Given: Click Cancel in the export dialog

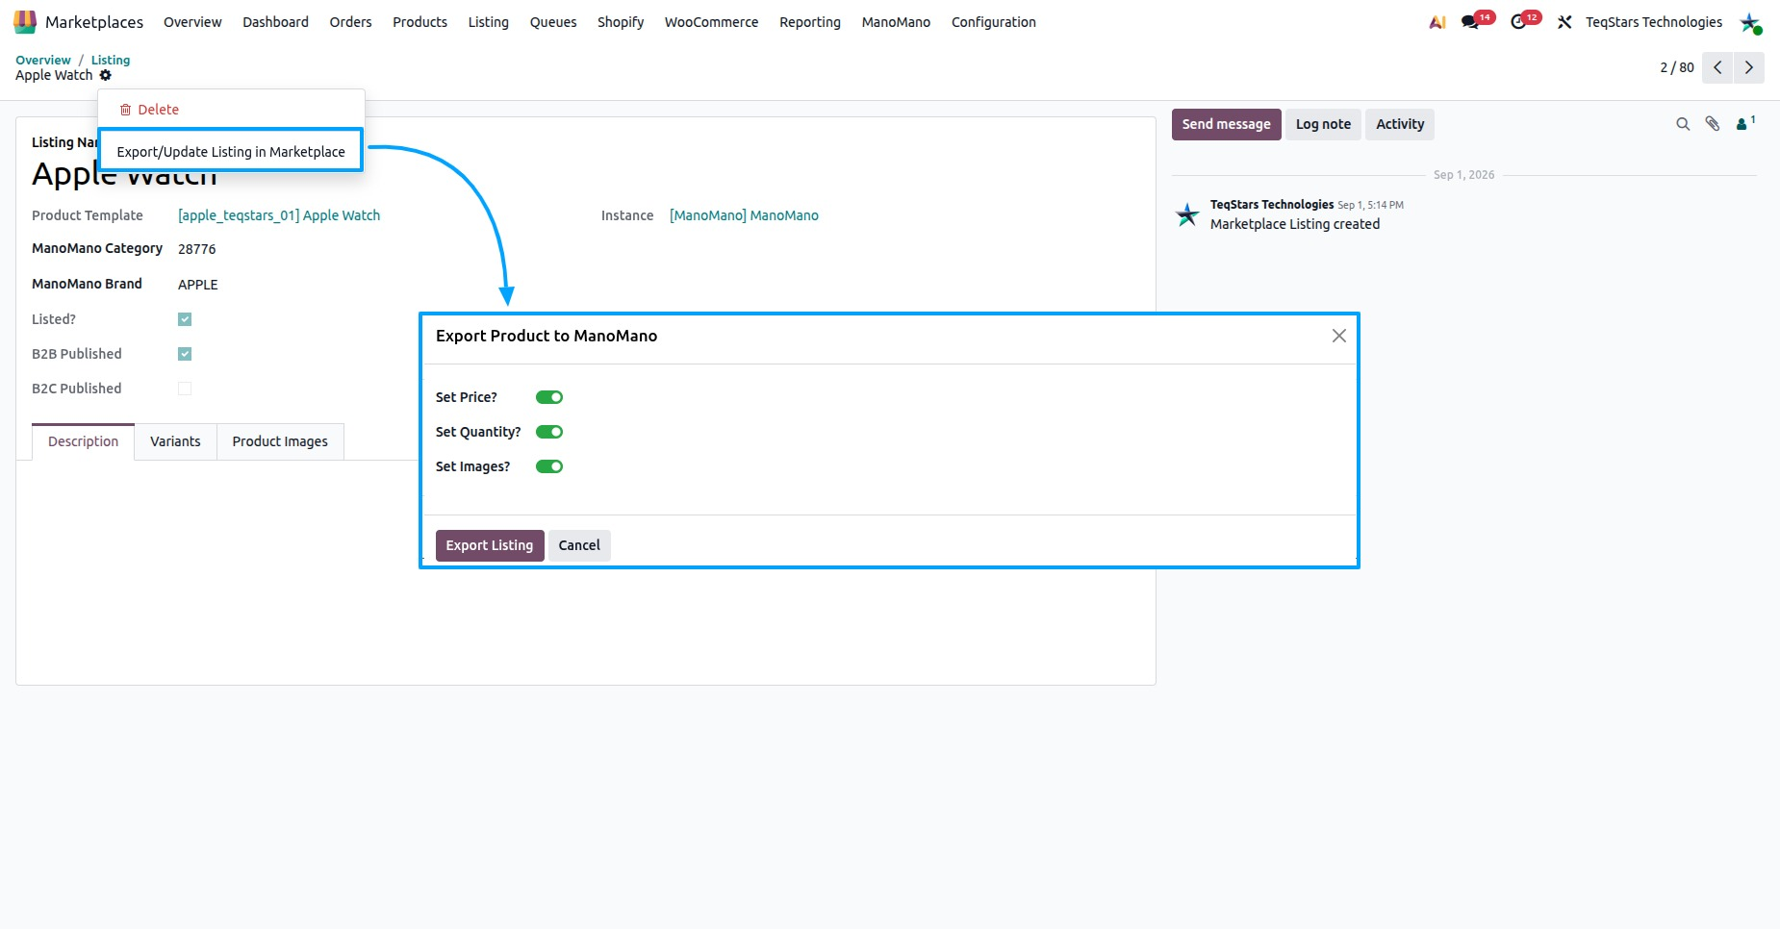Looking at the screenshot, I should pyautogui.click(x=579, y=545).
